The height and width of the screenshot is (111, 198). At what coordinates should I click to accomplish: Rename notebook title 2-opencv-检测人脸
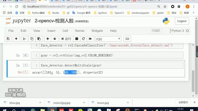click(54, 21)
